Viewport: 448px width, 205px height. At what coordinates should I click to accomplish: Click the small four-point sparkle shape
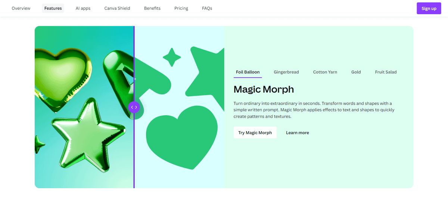pos(172,58)
